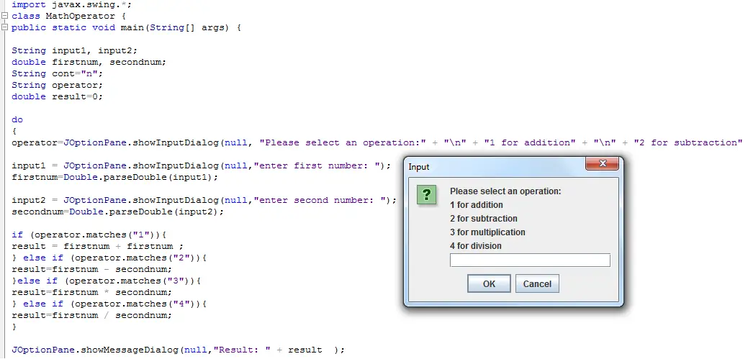Click the "double result=0;" line
The image size is (748, 359).
(58, 96)
